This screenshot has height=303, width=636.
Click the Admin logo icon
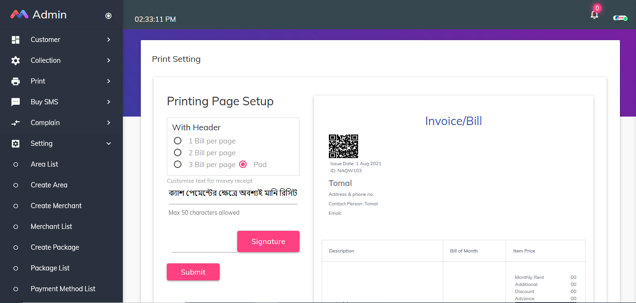coord(19,15)
